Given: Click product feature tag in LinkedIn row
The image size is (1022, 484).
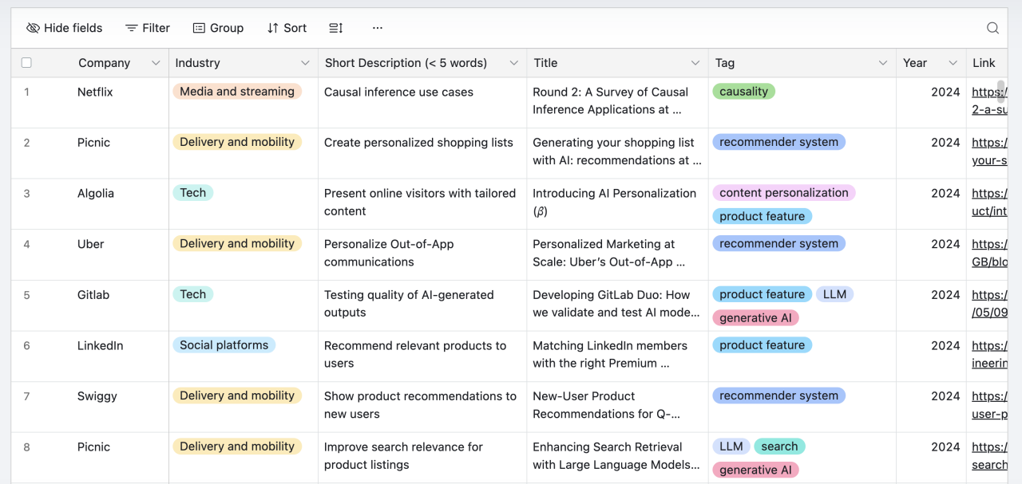Looking at the screenshot, I should point(763,345).
